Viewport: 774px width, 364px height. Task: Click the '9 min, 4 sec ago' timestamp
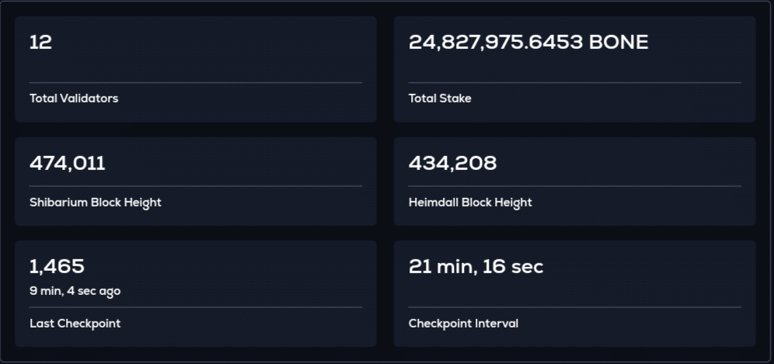pyautogui.click(x=75, y=291)
